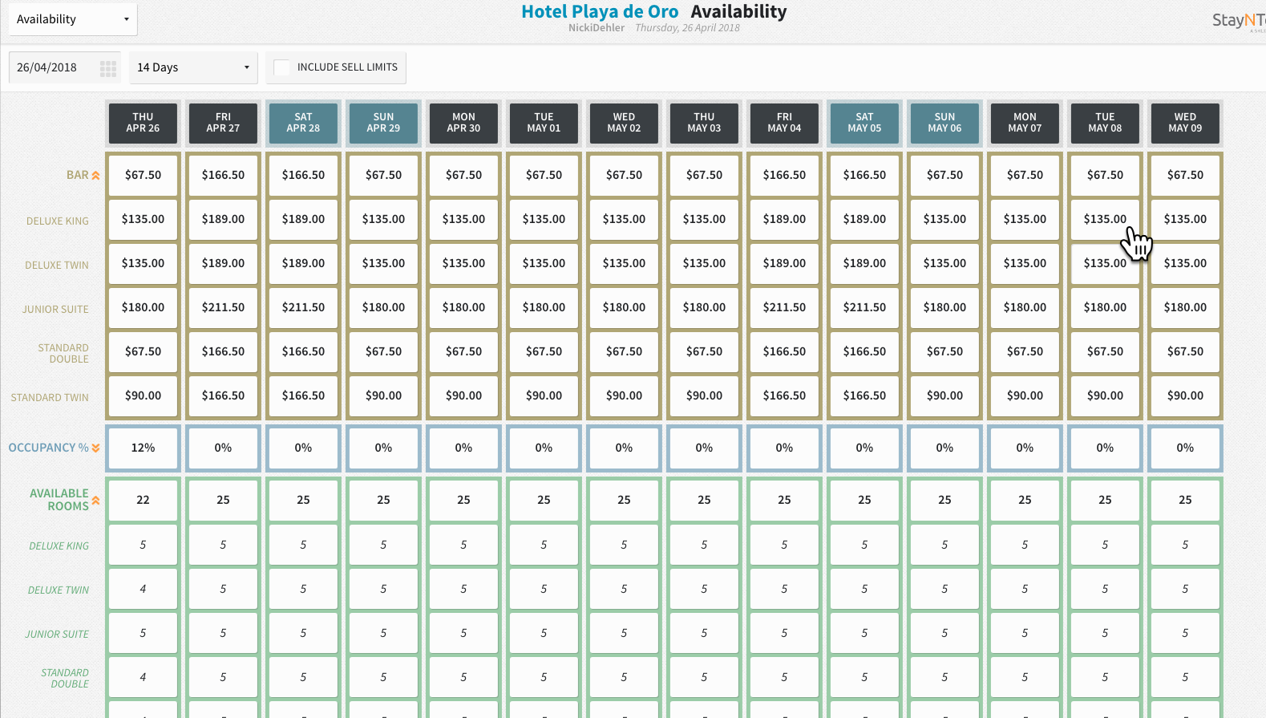Open the Availability view dropdown
Screen dimensions: 1266x718
[73, 19]
